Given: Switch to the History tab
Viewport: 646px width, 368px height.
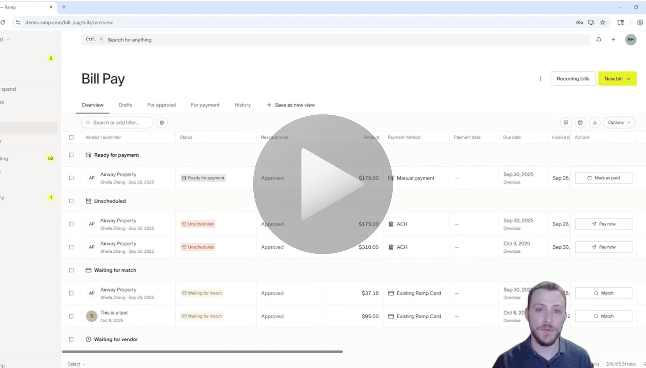Looking at the screenshot, I should point(242,105).
